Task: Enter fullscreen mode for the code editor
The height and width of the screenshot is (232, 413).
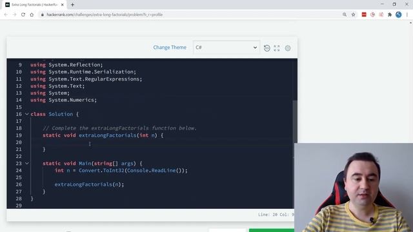Action: pyautogui.click(x=277, y=48)
